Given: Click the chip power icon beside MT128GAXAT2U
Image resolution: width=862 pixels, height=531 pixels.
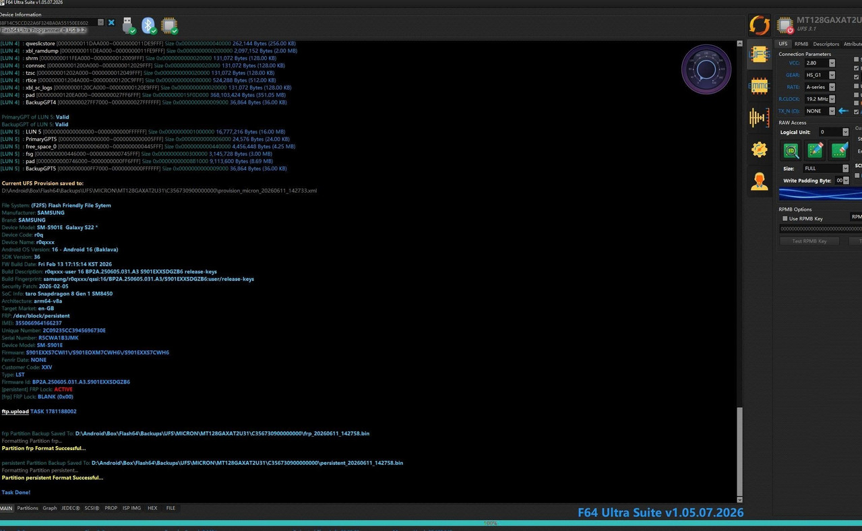Looking at the screenshot, I should pyautogui.click(x=785, y=26).
